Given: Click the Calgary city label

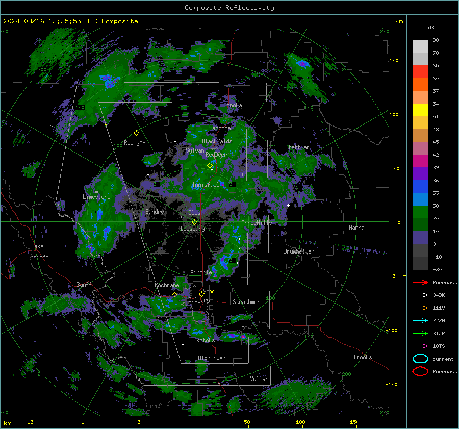Looking at the screenshot, I should coord(199,300).
